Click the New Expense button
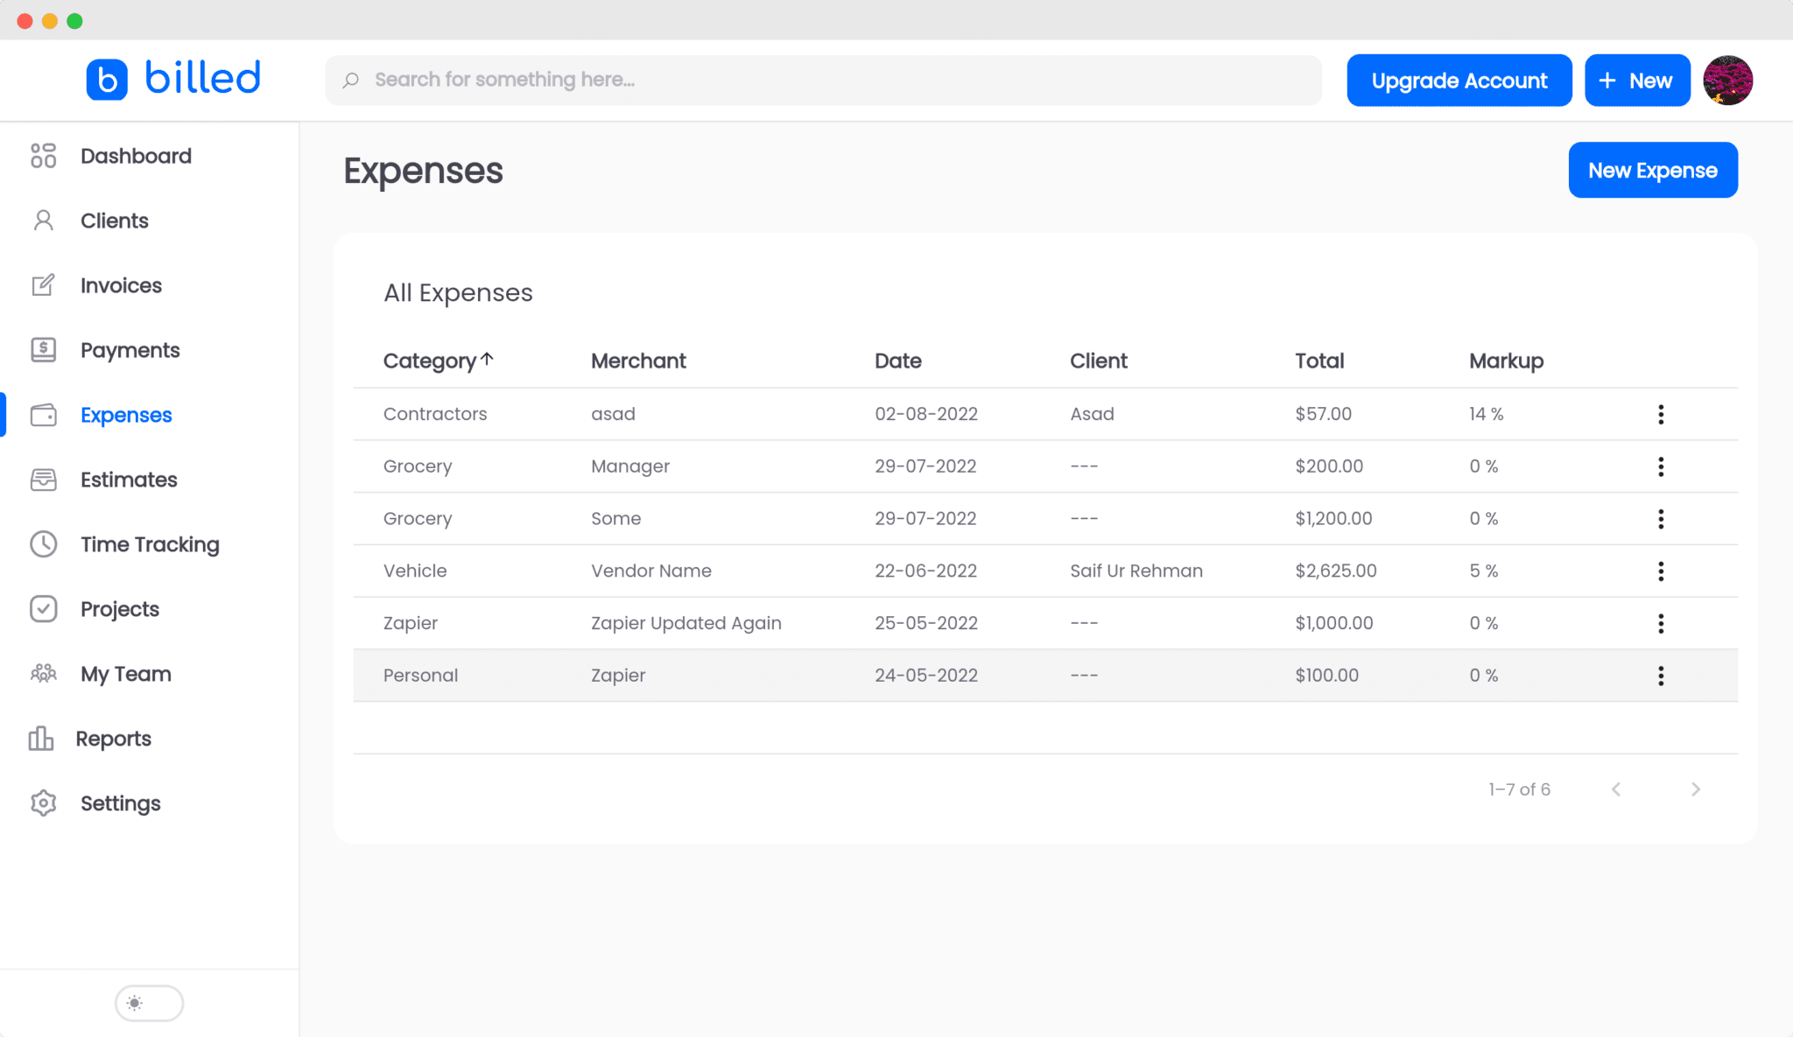Screen dimensions: 1793x1037 click(1652, 170)
